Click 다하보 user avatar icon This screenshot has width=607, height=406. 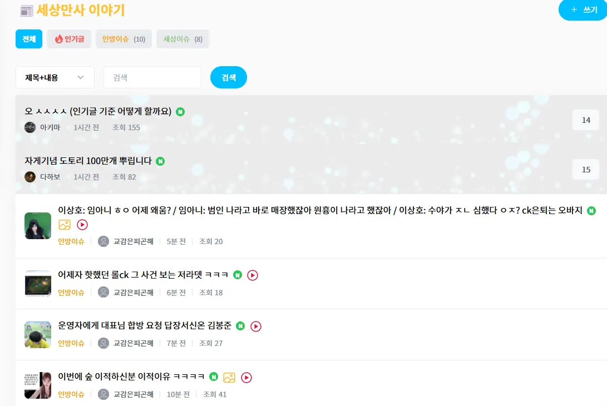pos(30,177)
